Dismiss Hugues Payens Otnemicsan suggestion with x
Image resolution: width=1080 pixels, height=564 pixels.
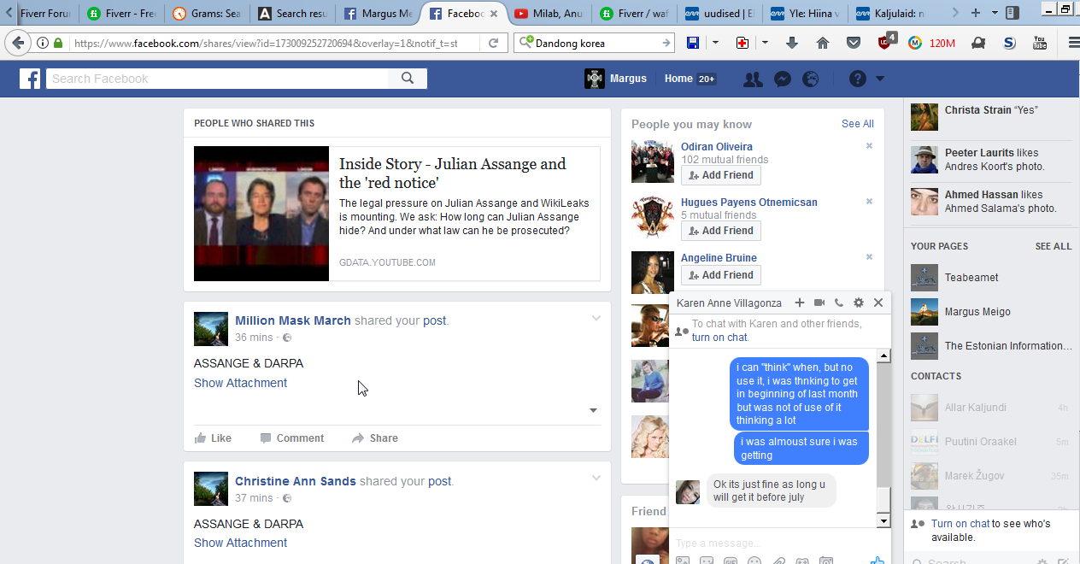coord(869,202)
